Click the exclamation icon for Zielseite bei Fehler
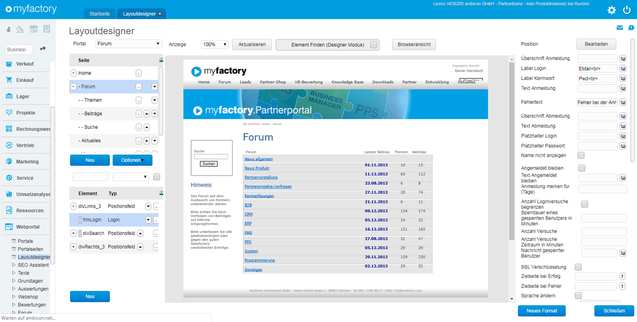637x322 pixels. pyautogui.click(x=622, y=286)
